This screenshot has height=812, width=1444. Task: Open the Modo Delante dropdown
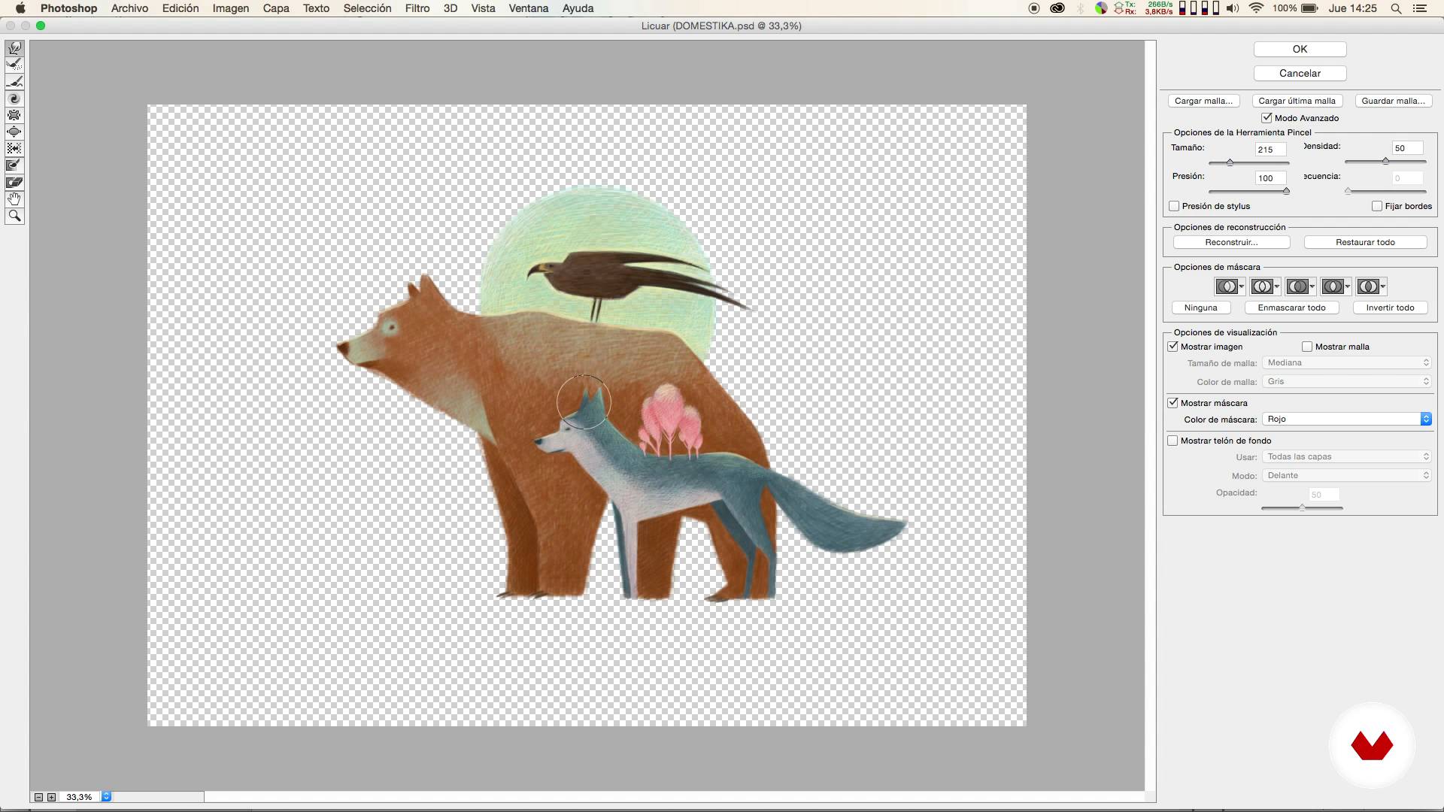click(x=1346, y=475)
